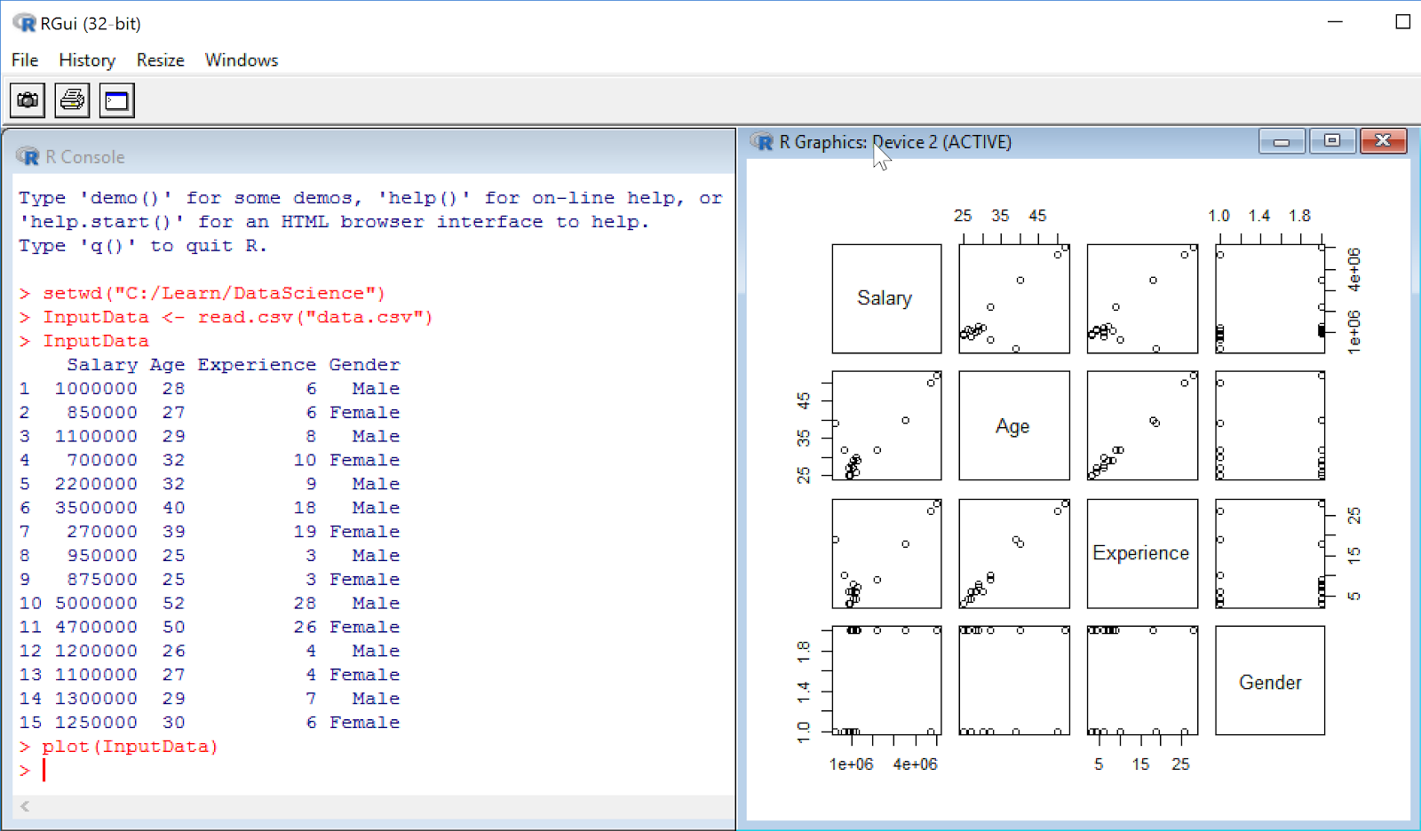Click salary value 5000000 in row 10
This screenshot has height=831, width=1421.
click(96, 604)
